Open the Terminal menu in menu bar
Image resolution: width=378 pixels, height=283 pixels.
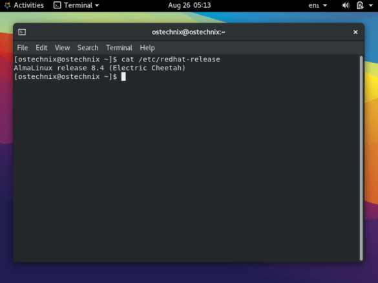tap(119, 48)
